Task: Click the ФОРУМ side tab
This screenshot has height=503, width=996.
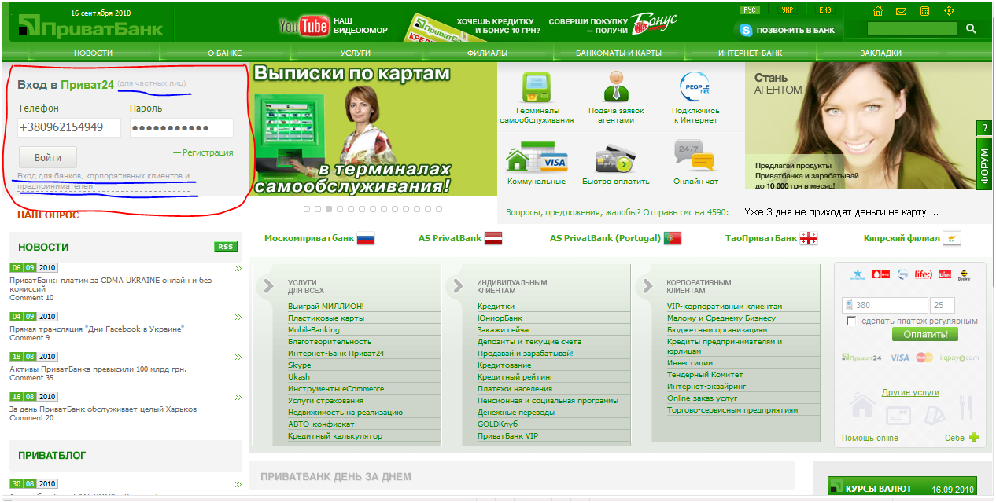Action: pos(985,165)
